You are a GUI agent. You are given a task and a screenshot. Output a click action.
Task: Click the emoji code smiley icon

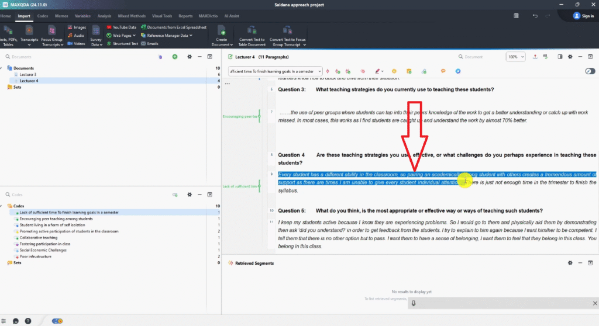[394, 71]
